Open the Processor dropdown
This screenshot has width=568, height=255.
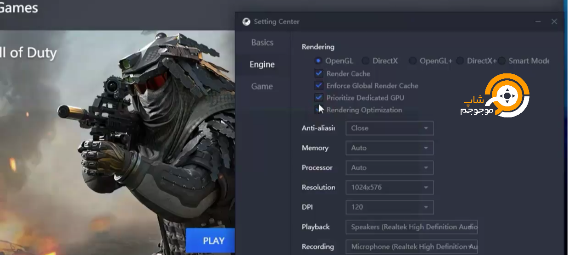(x=390, y=167)
